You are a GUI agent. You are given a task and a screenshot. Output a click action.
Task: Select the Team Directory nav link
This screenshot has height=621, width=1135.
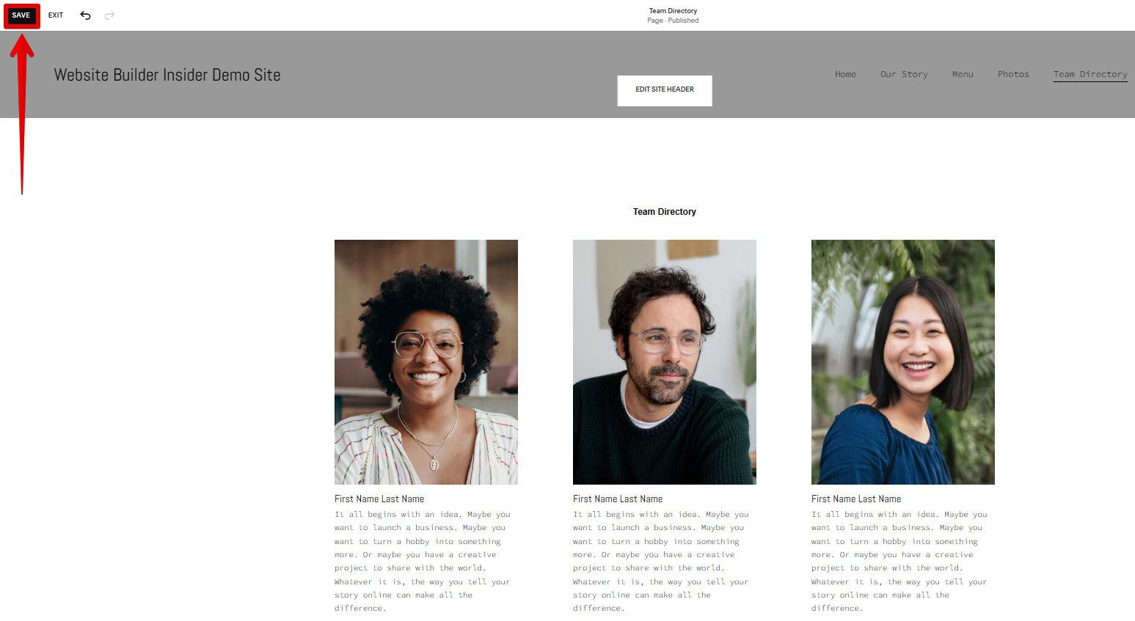1090,75
